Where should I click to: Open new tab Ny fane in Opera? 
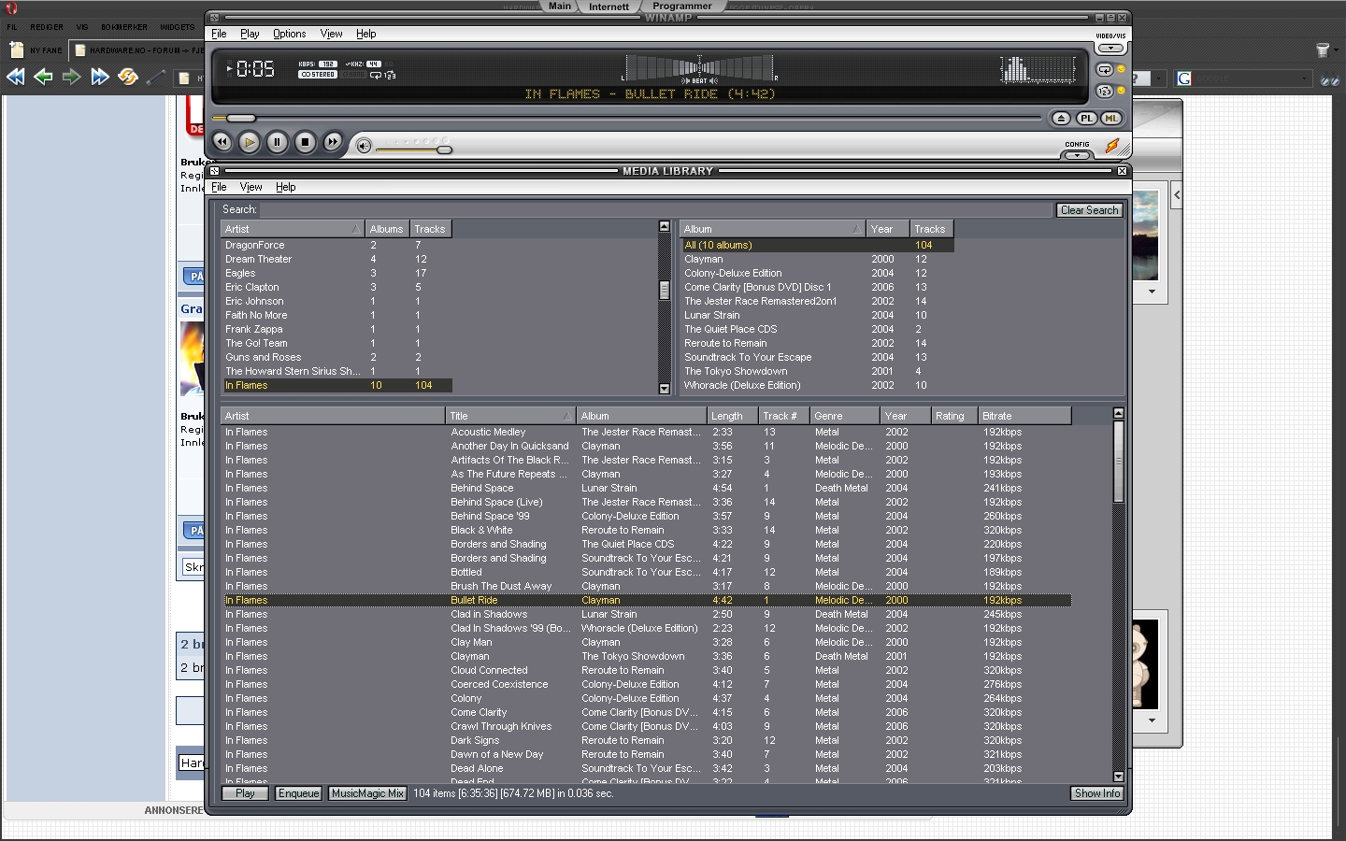pyautogui.click(x=36, y=50)
